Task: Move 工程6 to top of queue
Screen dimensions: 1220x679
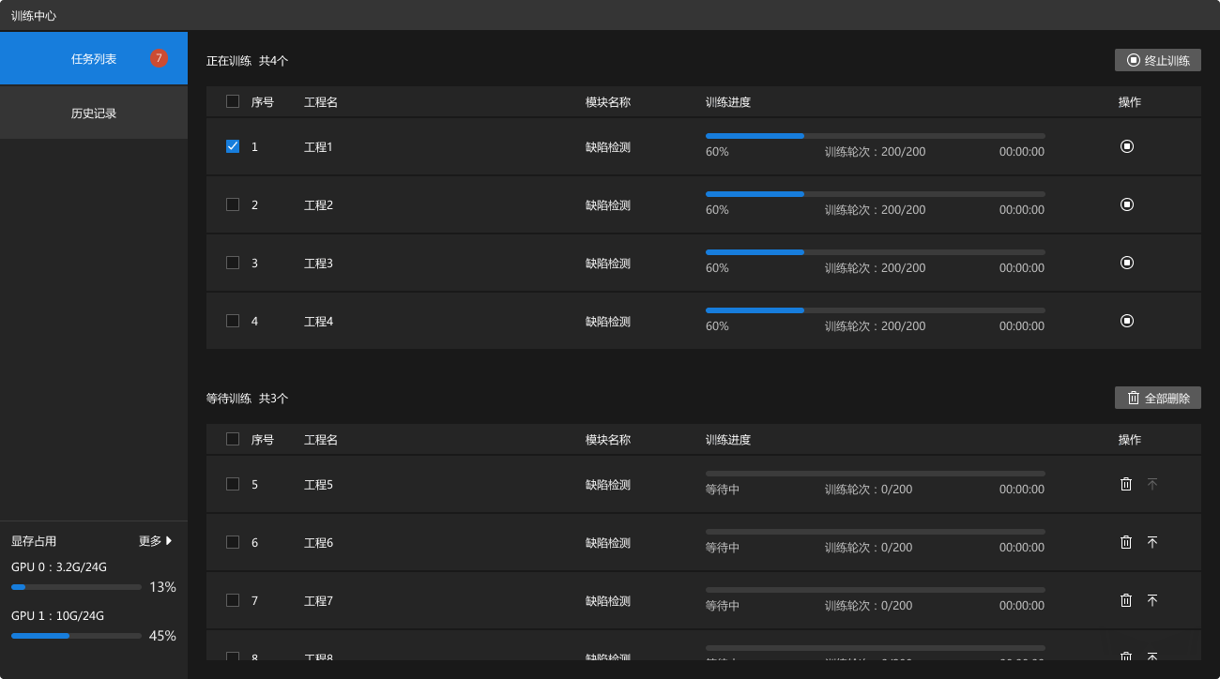Action: 1152,542
